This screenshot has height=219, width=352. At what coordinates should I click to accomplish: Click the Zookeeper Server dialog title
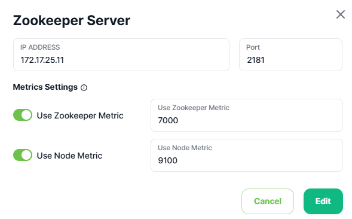(72, 20)
